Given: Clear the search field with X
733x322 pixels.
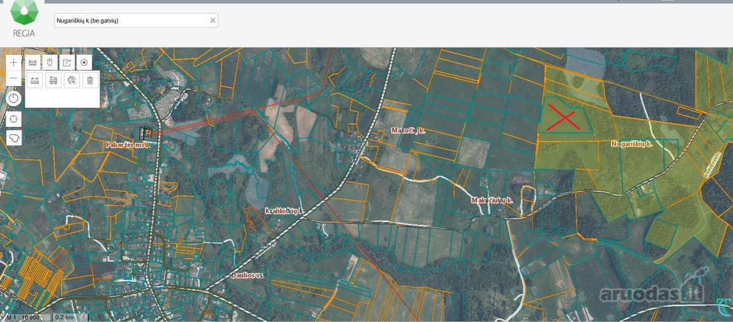Looking at the screenshot, I should coord(213,20).
